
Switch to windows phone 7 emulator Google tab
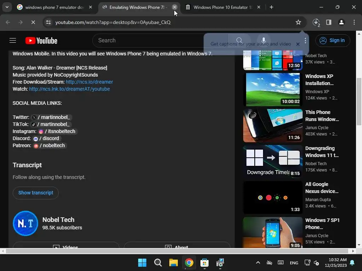(x=55, y=7)
